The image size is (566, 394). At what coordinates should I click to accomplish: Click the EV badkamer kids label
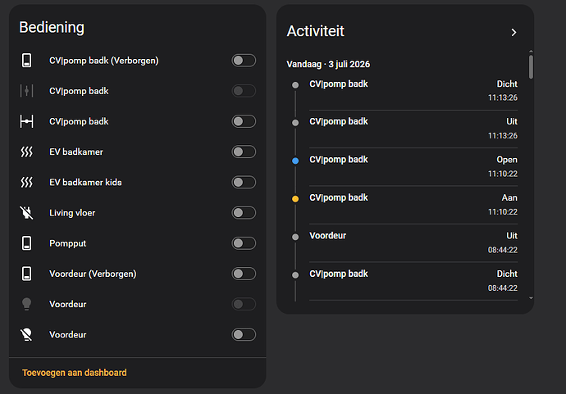click(85, 183)
